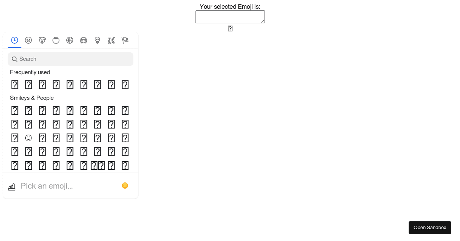Open the Smileys & People category icon
The height and width of the screenshot is (241, 460).
click(28, 40)
